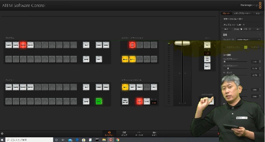Open the Luma key tab

coord(226,29)
